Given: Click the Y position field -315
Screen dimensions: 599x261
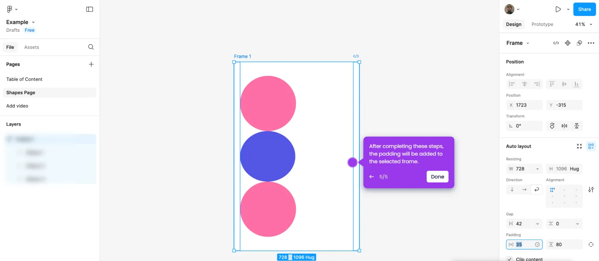Looking at the screenshot, I should tap(564, 105).
